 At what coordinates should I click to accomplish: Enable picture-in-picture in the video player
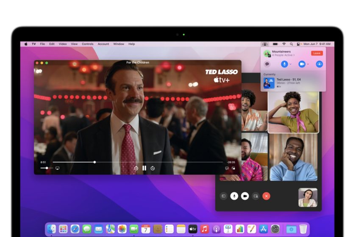click(234, 168)
